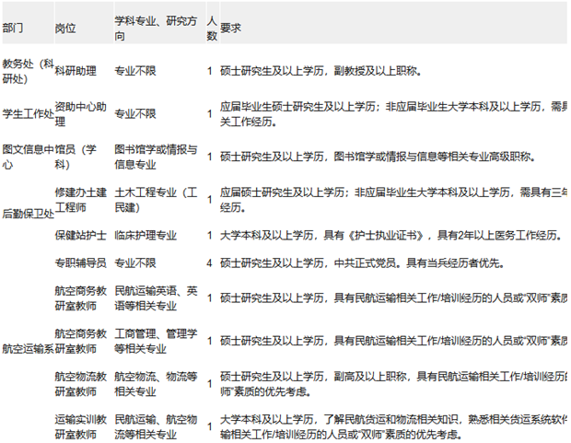Select the 保健站护士 position cell
The image size is (571, 443).
pyautogui.click(x=78, y=235)
